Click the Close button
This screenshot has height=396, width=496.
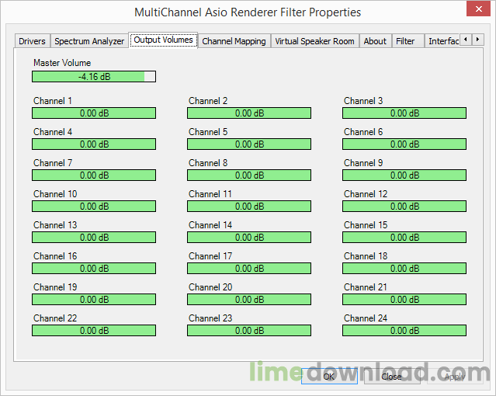(392, 376)
